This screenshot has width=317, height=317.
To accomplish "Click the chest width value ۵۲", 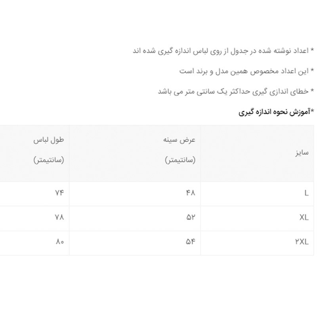I will tap(190, 218).
